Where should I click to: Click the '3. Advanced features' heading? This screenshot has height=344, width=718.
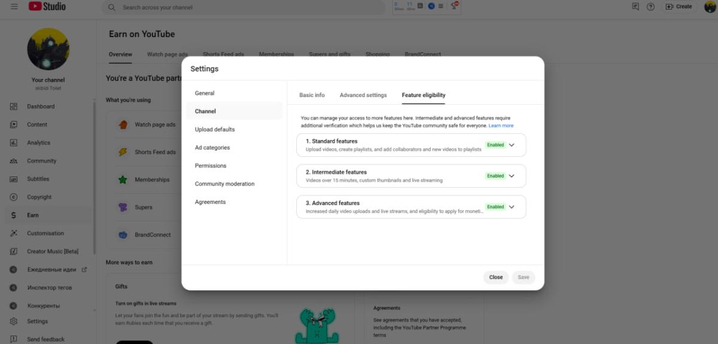(x=333, y=203)
